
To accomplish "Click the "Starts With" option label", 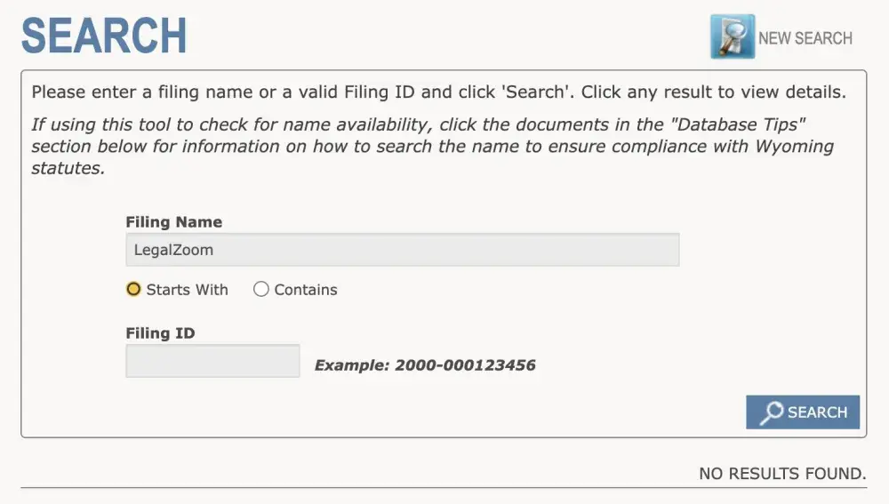I will (187, 290).
